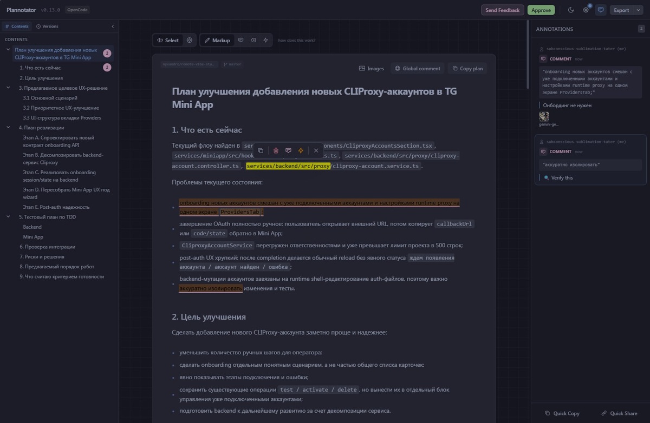Click the Export button
This screenshot has width=650, height=423.
point(621,10)
